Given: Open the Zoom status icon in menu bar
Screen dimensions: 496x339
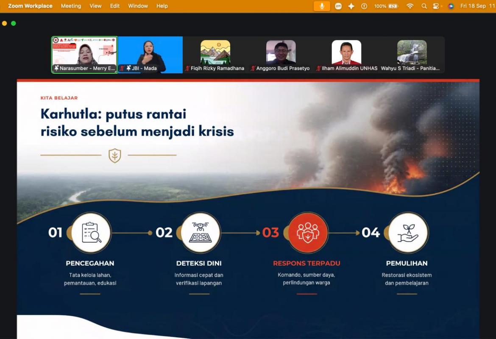Looking at the screenshot, I should tap(338, 6).
